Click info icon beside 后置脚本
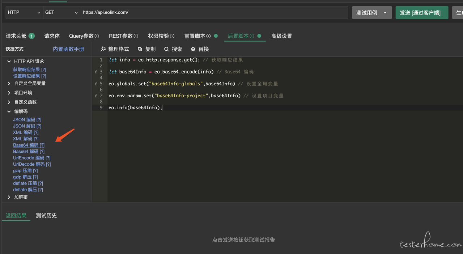This screenshot has height=254, width=463. coord(252,36)
